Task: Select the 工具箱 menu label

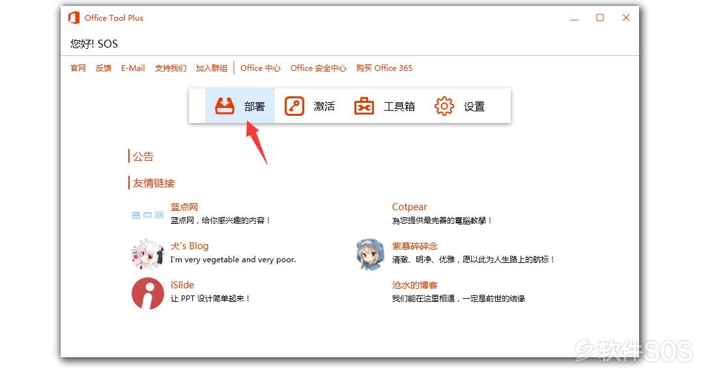Action: click(x=399, y=107)
